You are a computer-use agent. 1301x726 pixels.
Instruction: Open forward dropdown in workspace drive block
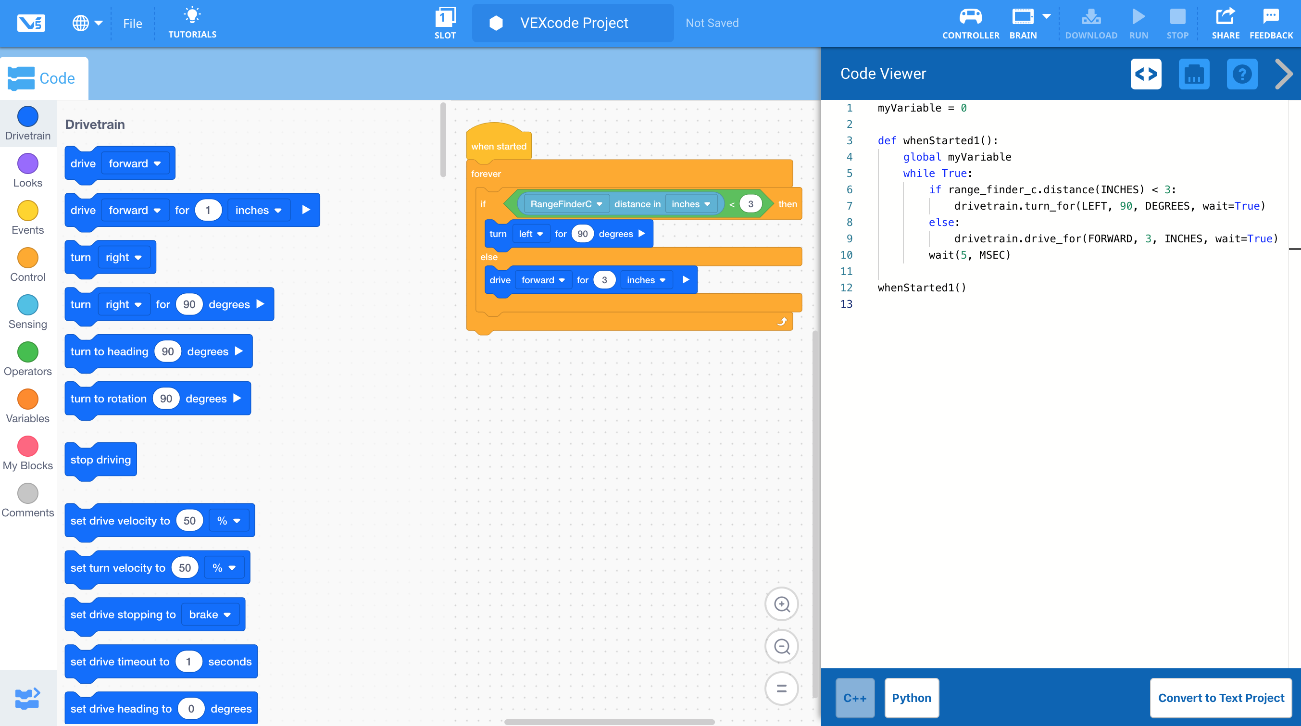point(543,279)
